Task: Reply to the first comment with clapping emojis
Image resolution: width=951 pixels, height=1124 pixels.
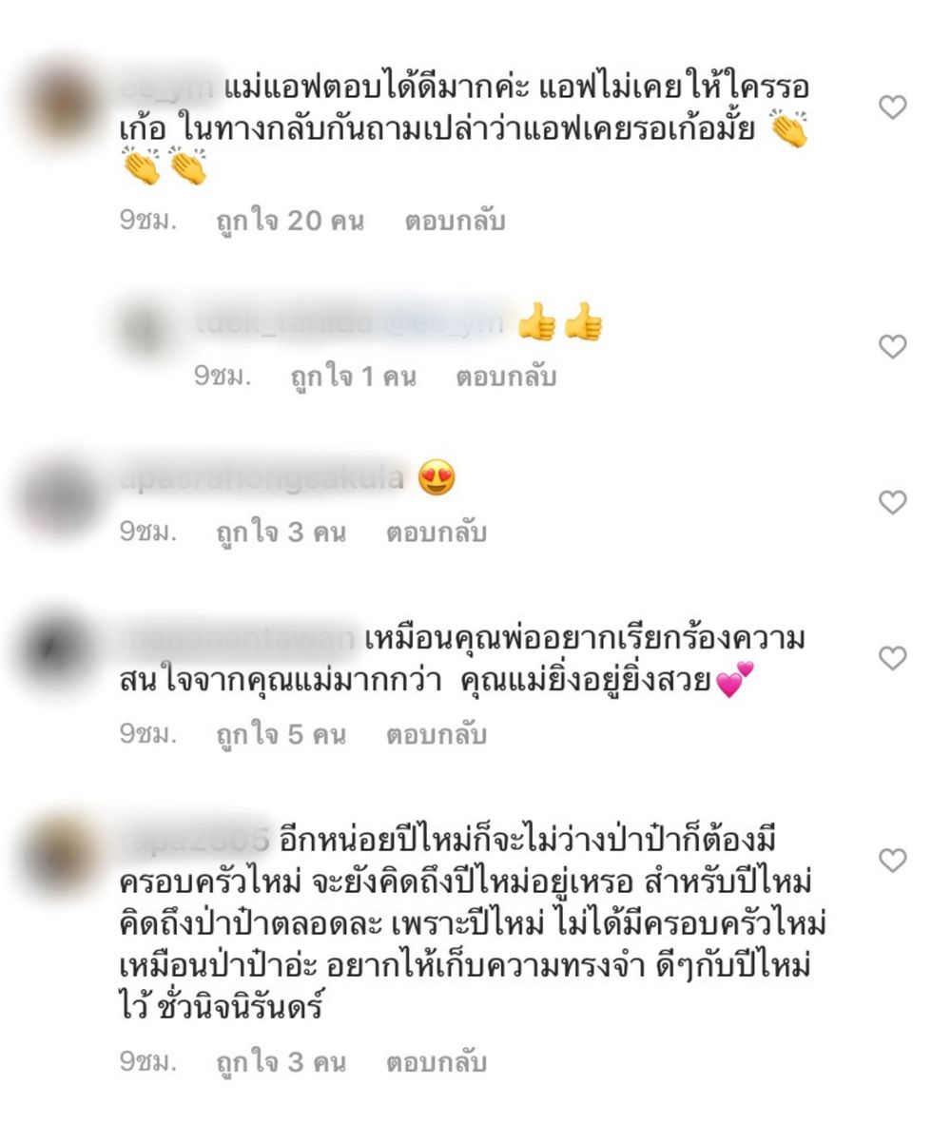Action: click(456, 220)
